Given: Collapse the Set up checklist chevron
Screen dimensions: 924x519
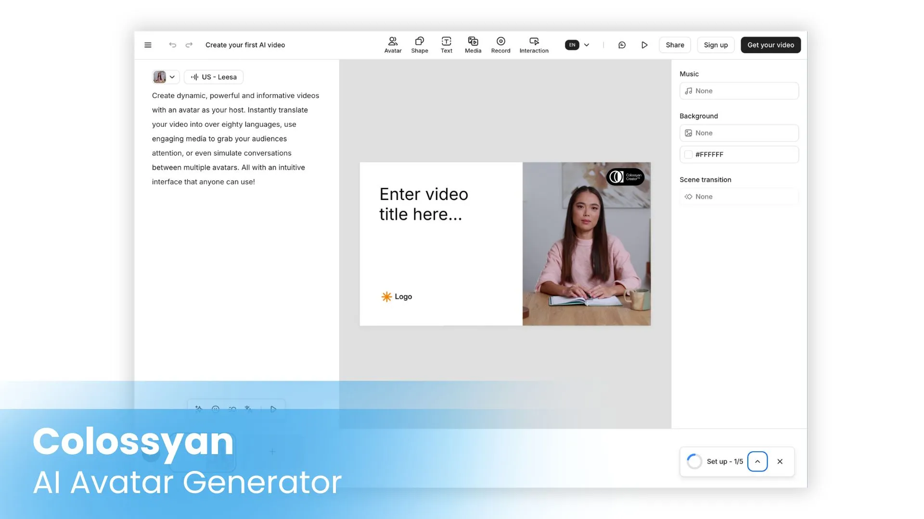Looking at the screenshot, I should (757, 461).
